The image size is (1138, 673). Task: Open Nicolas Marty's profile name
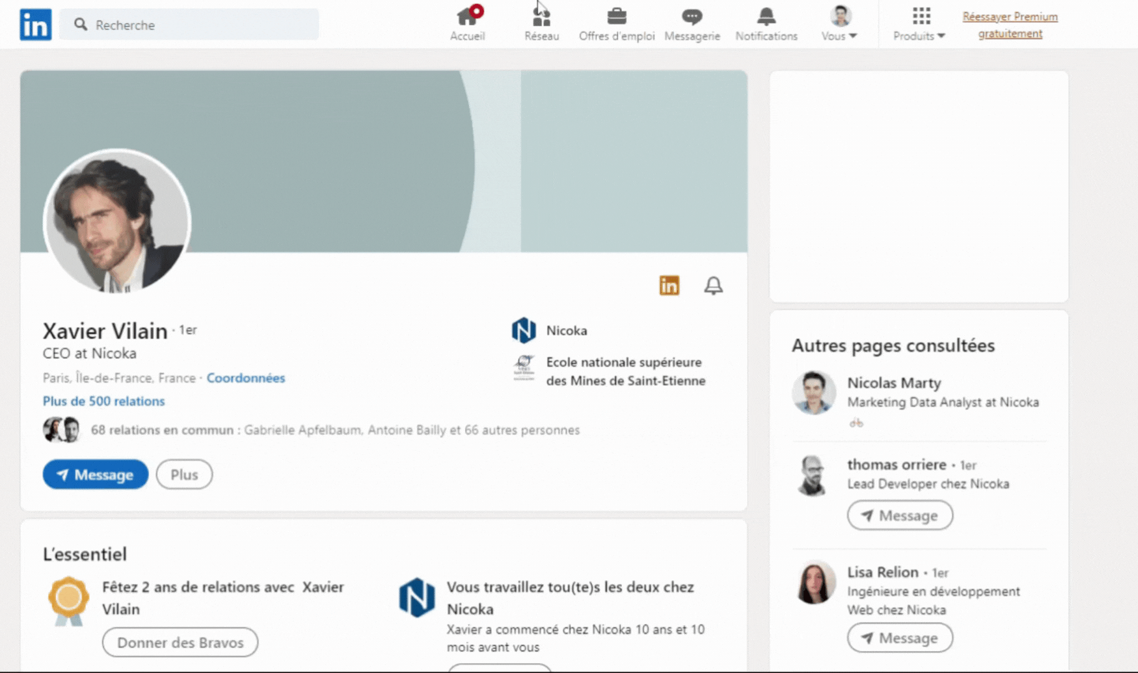tap(894, 383)
